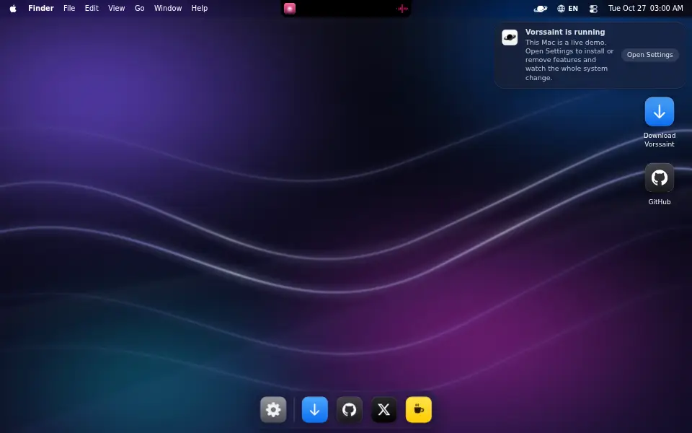Open the Download Vorssaint desktop shortcut

pos(660,123)
